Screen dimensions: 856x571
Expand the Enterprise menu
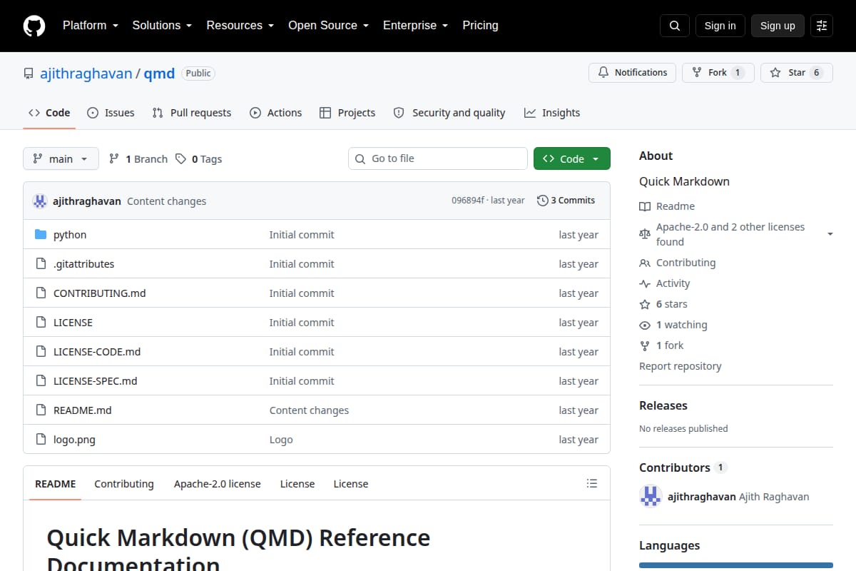pos(416,25)
